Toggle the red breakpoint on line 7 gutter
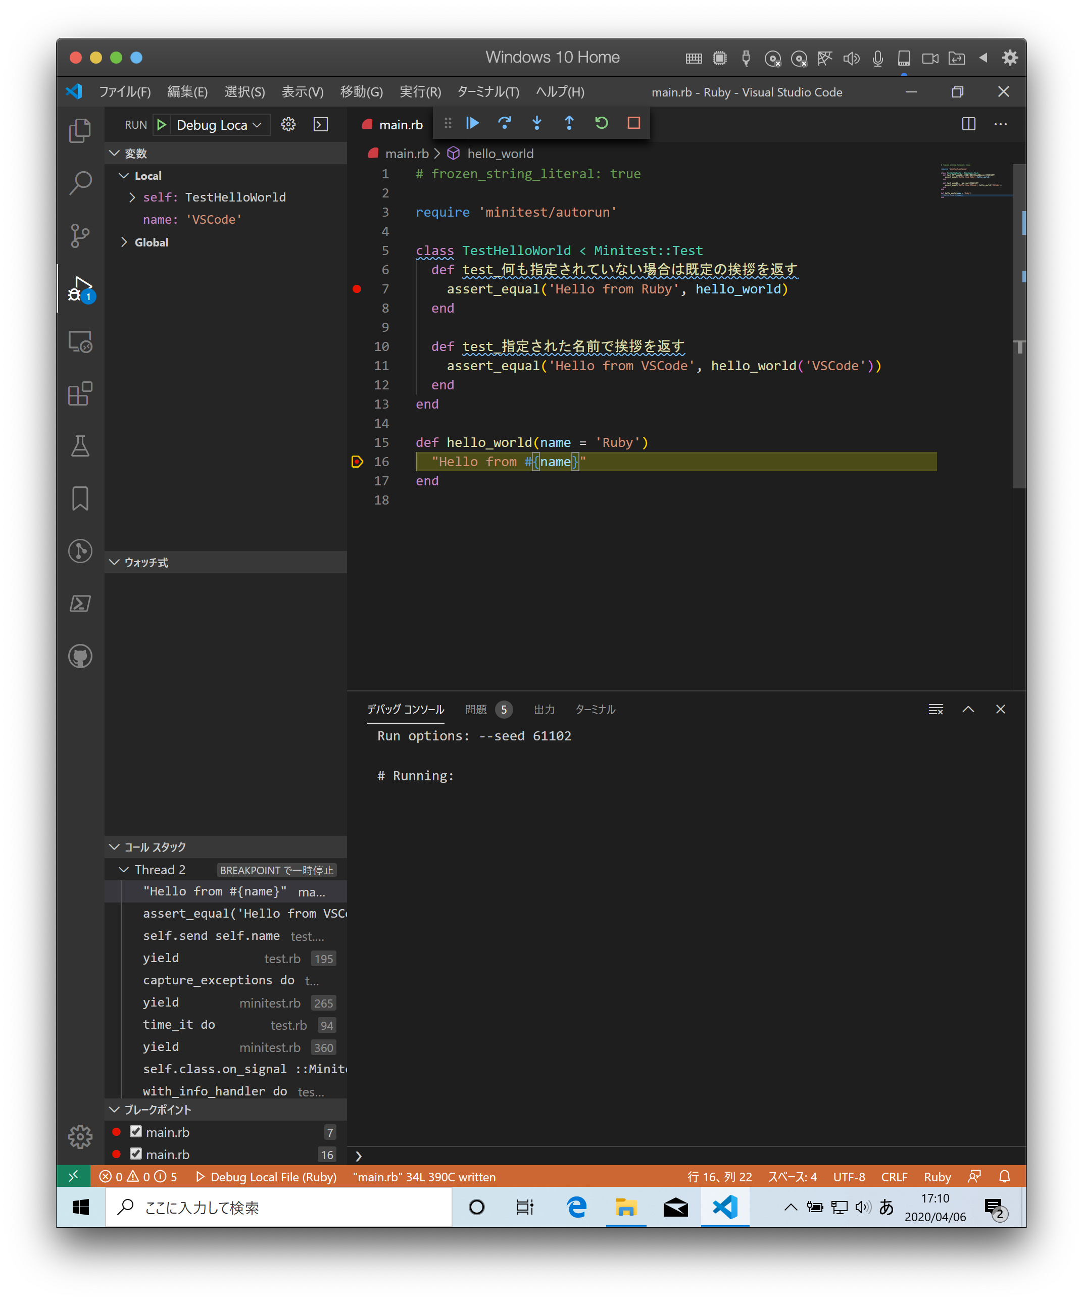The image size is (1083, 1302). pos(357,289)
